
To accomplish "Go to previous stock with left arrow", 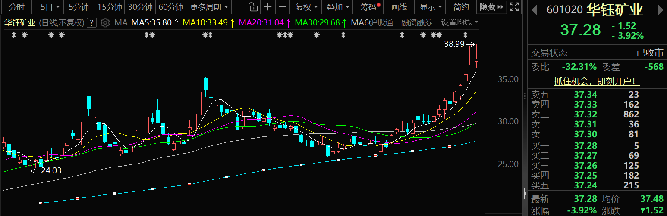I will [534, 9].
